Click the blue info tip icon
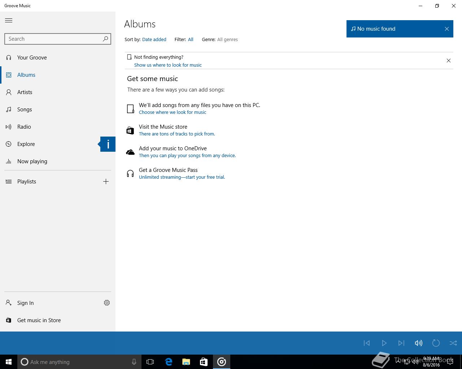The image size is (462, 369). pyautogui.click(x=108, y=144)
